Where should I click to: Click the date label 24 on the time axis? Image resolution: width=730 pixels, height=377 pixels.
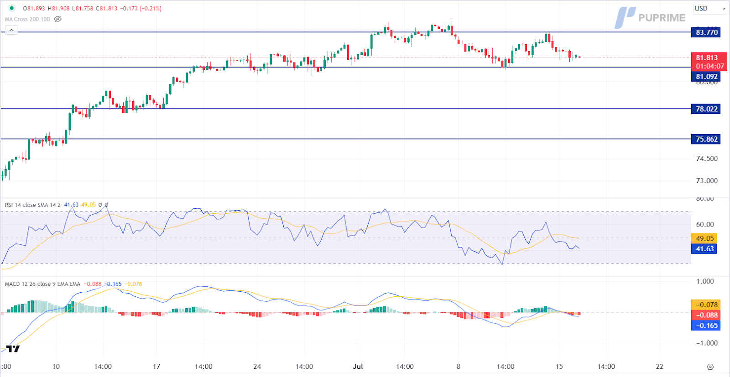coord(257,367)
